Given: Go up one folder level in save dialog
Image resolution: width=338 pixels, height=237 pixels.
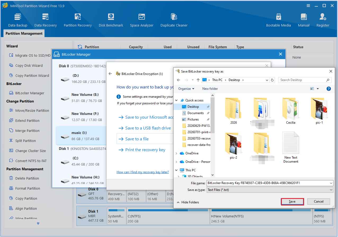Looking at the screenshot, I should [x=198, y=80].
